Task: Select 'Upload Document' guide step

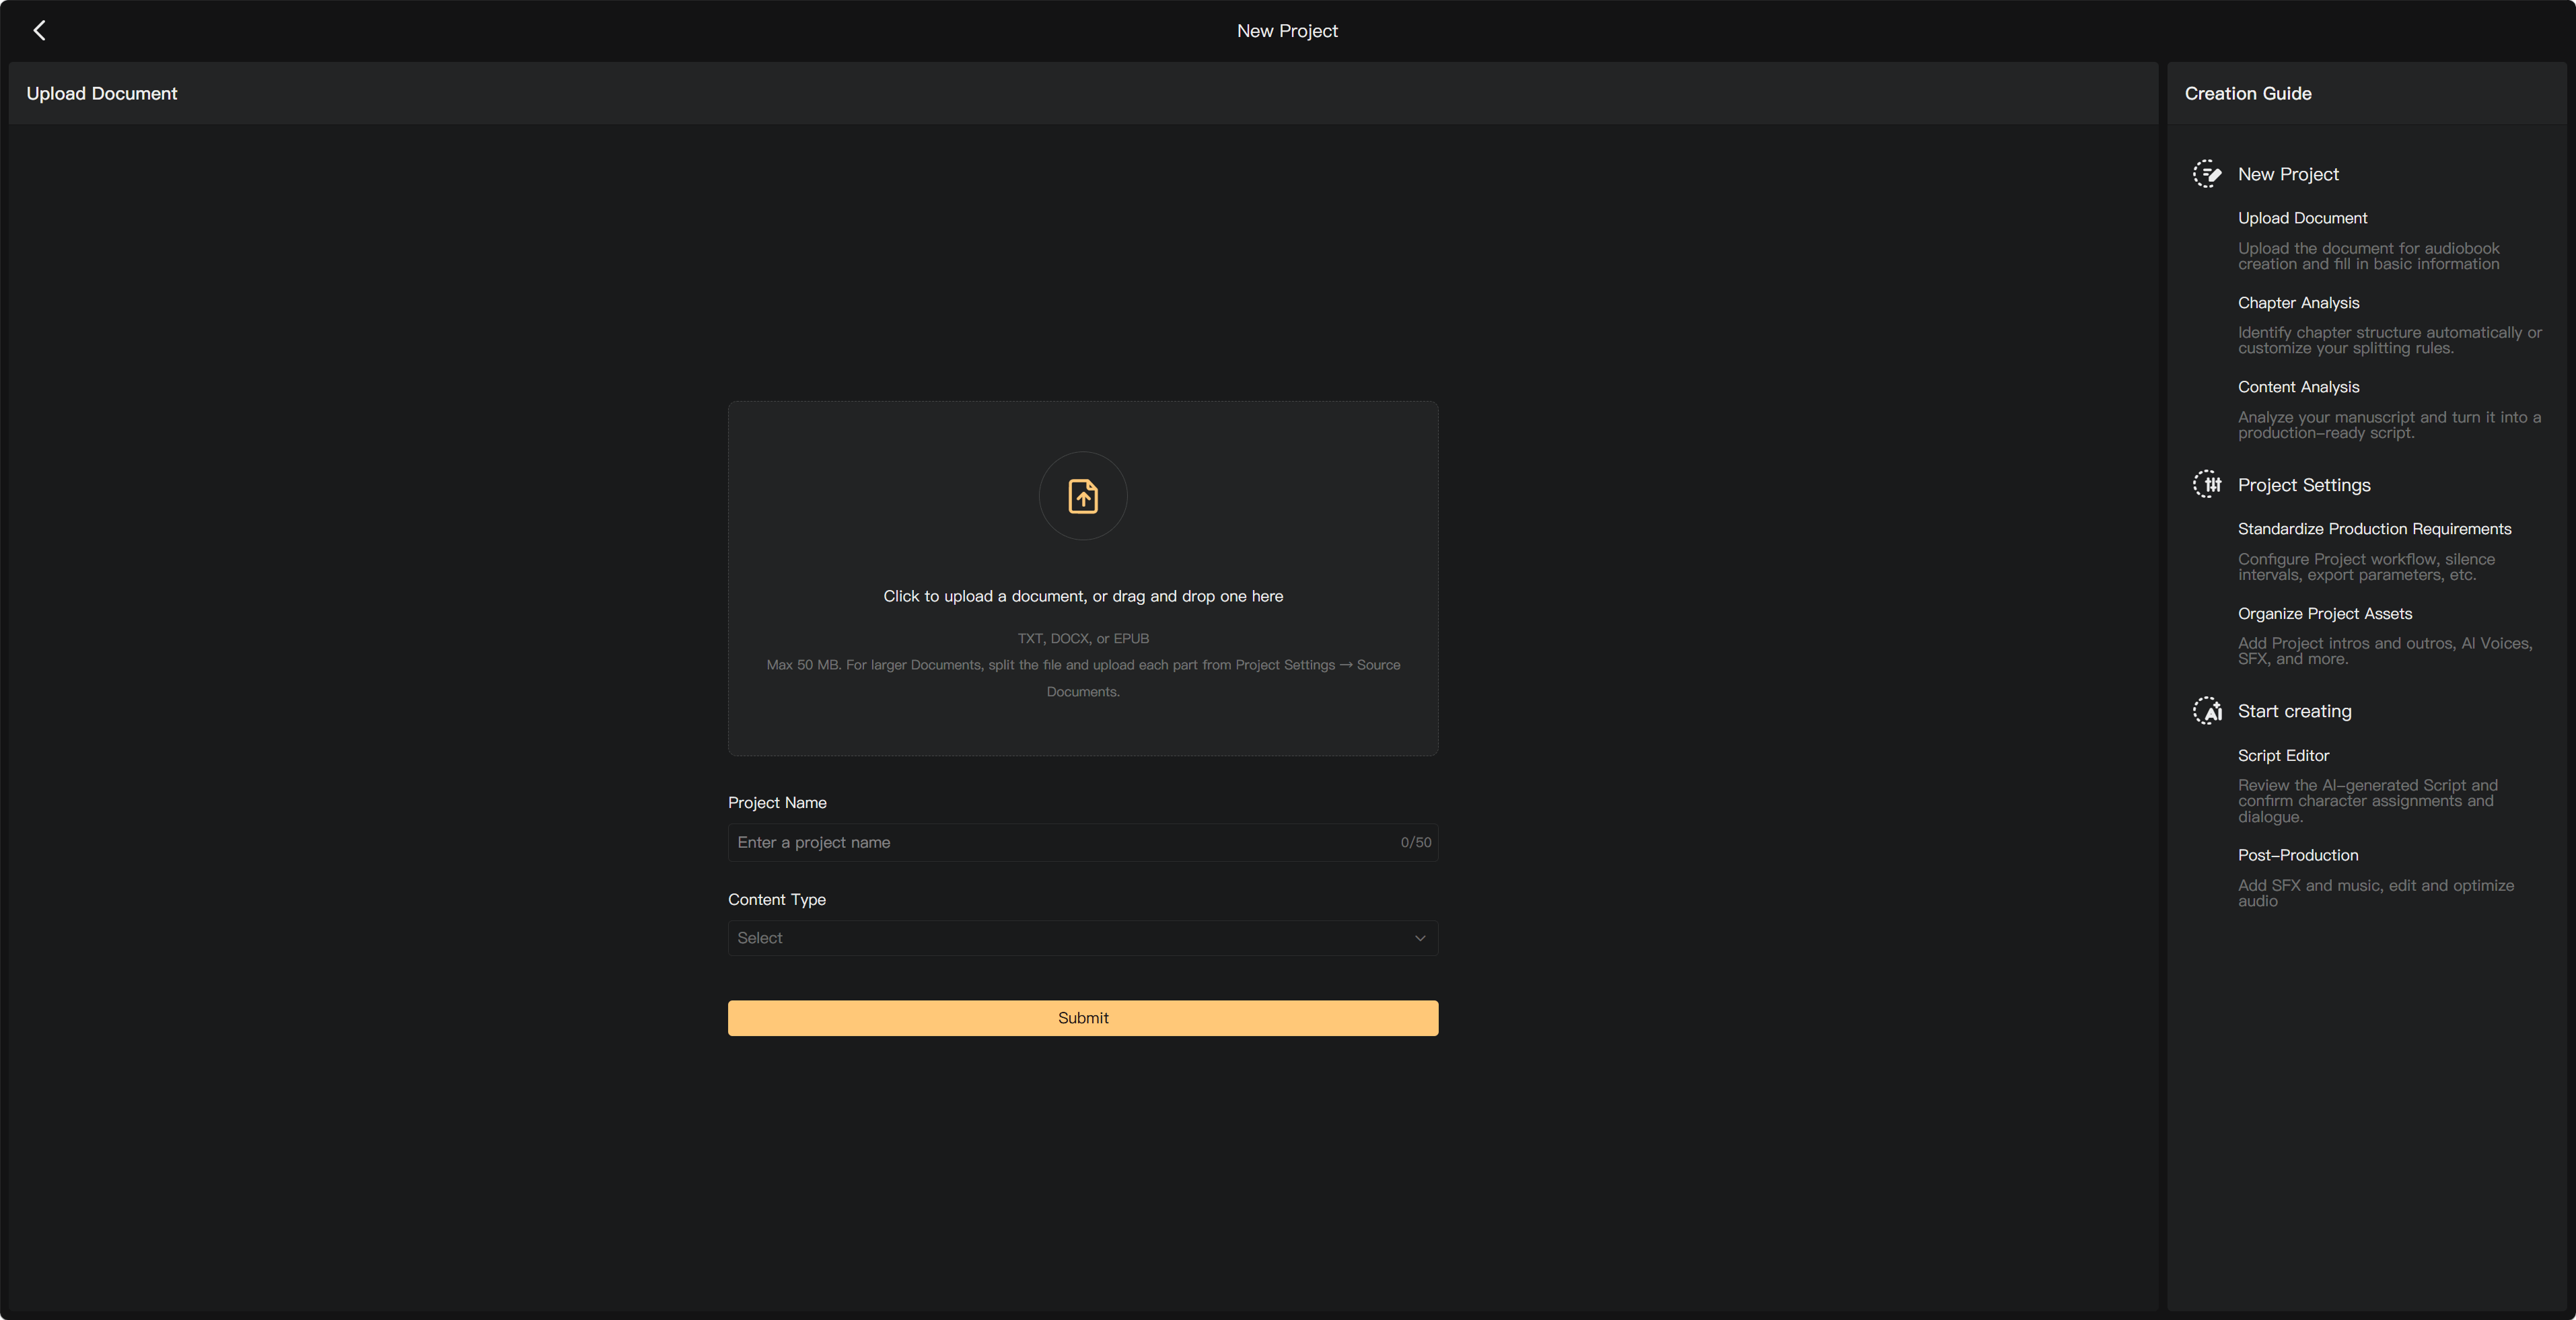Action: point(2302,218)
